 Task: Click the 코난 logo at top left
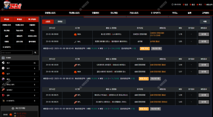pyautogui.click(x=11, y=6)
